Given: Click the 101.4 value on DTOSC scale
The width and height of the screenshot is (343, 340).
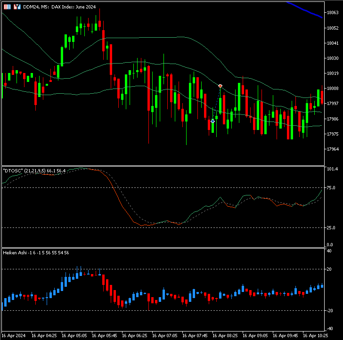Looking at the screenshot, I should click(x=332, y=169).
